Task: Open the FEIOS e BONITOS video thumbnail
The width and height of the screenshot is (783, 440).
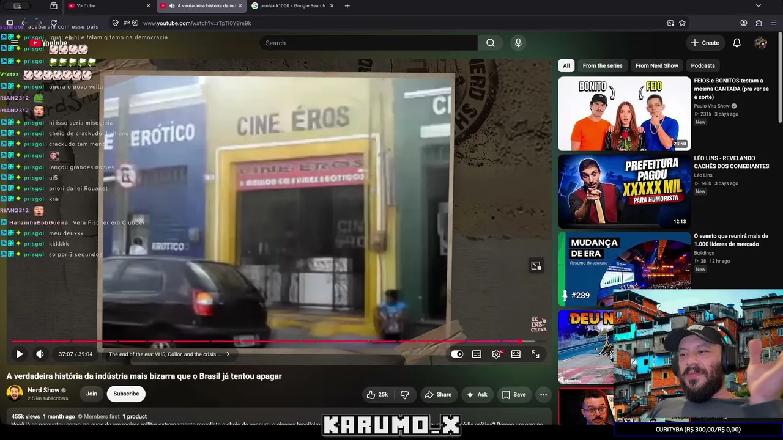Action: (x=625, y=114)
